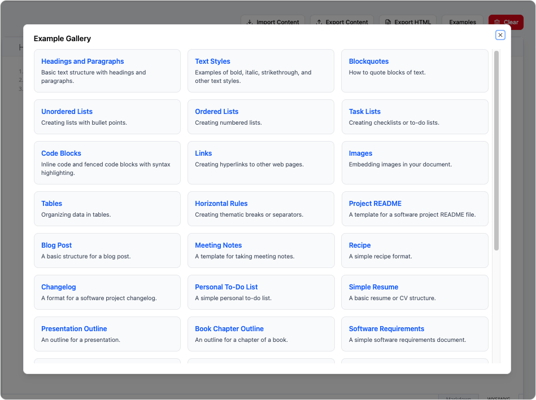The width and height of the screenshot is (536, 400).
Task: Load the Blog Post template
Action: pyautogui.click(x=107, y=250)
